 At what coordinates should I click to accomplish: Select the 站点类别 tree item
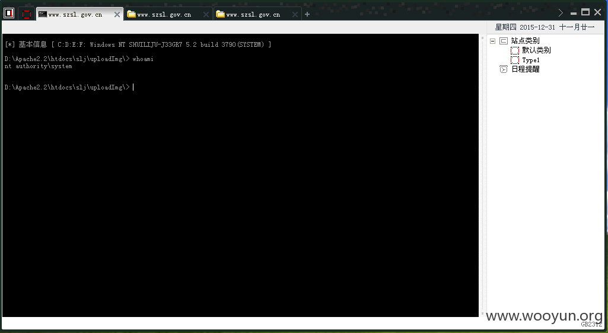click(x=525, y=41)
